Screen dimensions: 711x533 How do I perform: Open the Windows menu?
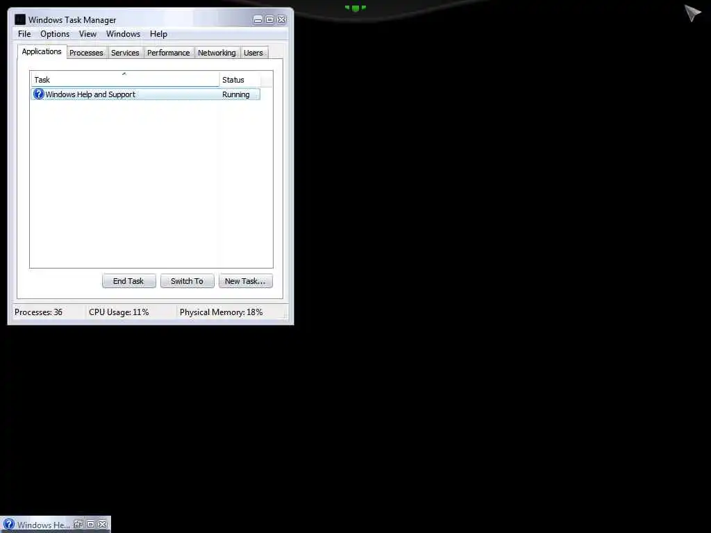click(x=124, y=34)
